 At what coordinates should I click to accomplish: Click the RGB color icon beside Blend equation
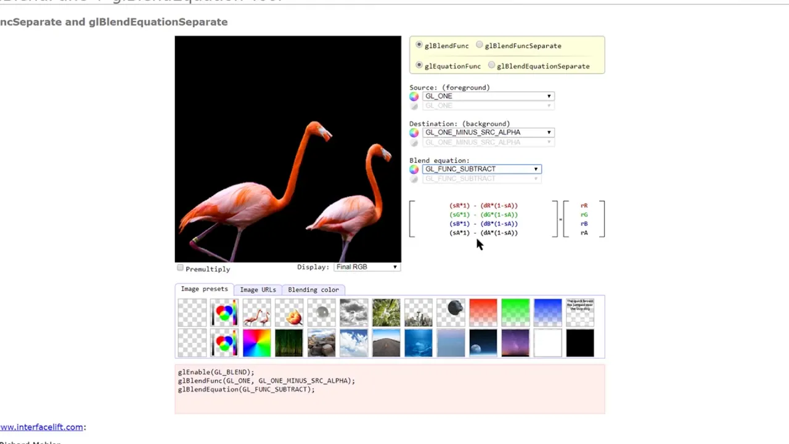(414, 169)
